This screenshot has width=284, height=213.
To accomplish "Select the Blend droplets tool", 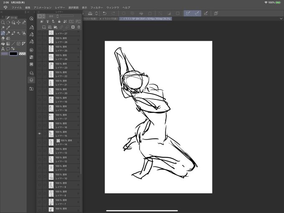I will tap(8, 38).
